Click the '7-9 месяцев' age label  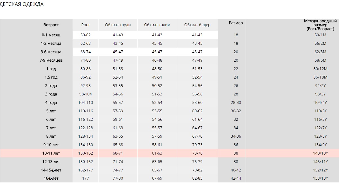click(51, 60)
